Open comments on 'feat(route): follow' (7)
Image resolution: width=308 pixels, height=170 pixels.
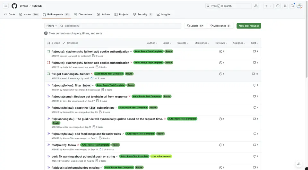(255, 145)
